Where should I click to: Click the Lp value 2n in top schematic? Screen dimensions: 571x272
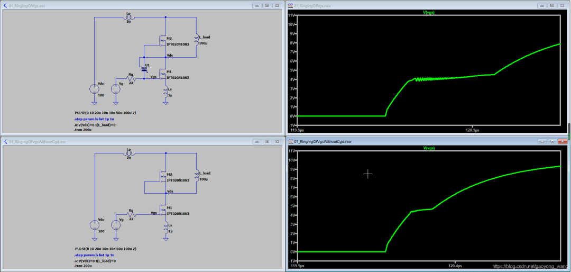[128, 22]
